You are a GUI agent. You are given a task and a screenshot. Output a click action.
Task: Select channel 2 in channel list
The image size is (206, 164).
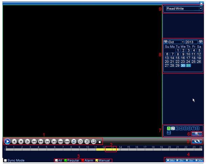(172, 128)
